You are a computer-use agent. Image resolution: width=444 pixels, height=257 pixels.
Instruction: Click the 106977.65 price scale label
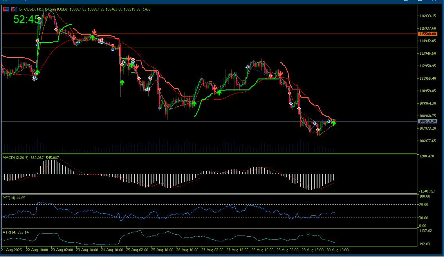coord(428,141)
